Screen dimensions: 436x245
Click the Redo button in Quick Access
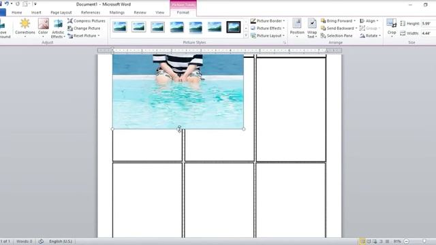(18, 4)
